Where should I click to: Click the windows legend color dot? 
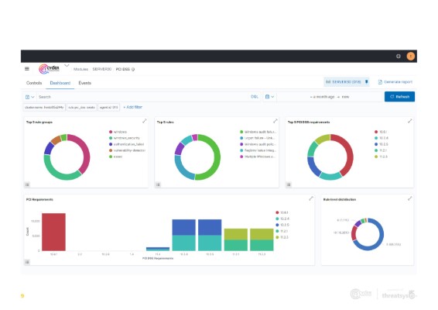click(111, 132)
